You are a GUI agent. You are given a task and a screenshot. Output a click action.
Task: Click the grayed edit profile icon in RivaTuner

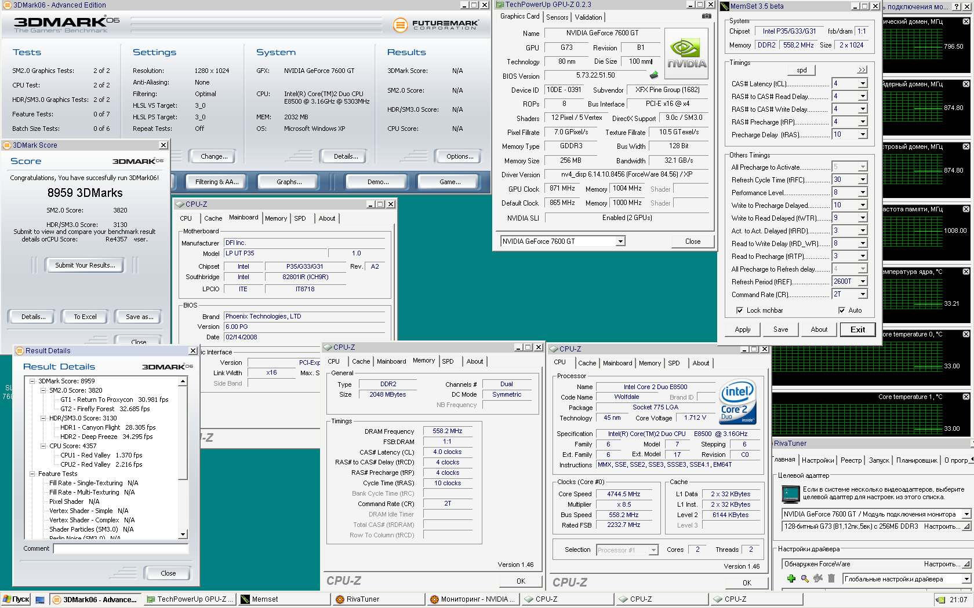[818, 578]
